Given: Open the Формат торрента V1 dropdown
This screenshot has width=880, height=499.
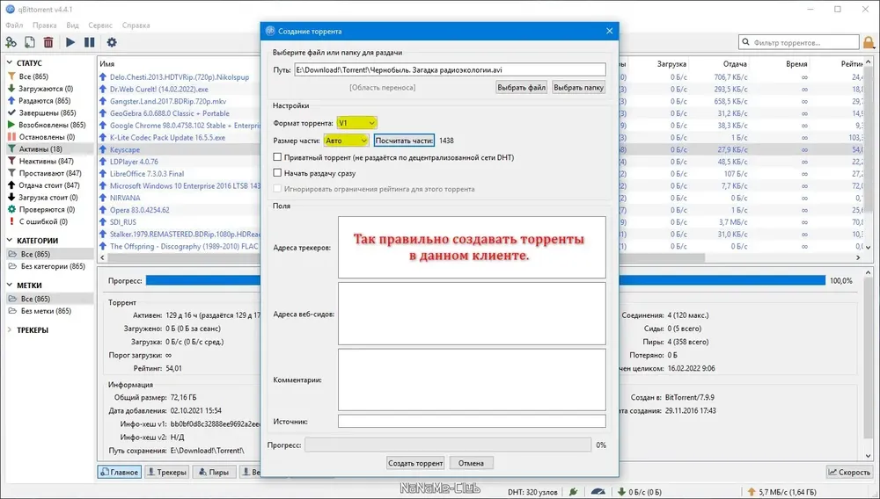Looking at the screenshot, I should pyautogui.click(x=356, y=123).
